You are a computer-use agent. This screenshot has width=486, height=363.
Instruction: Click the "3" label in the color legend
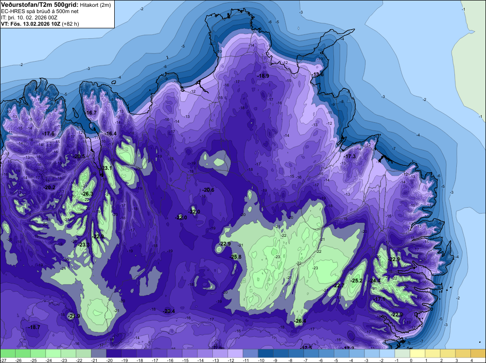pos(456,360)
